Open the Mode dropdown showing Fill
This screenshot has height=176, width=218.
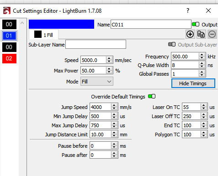(97, 82)
